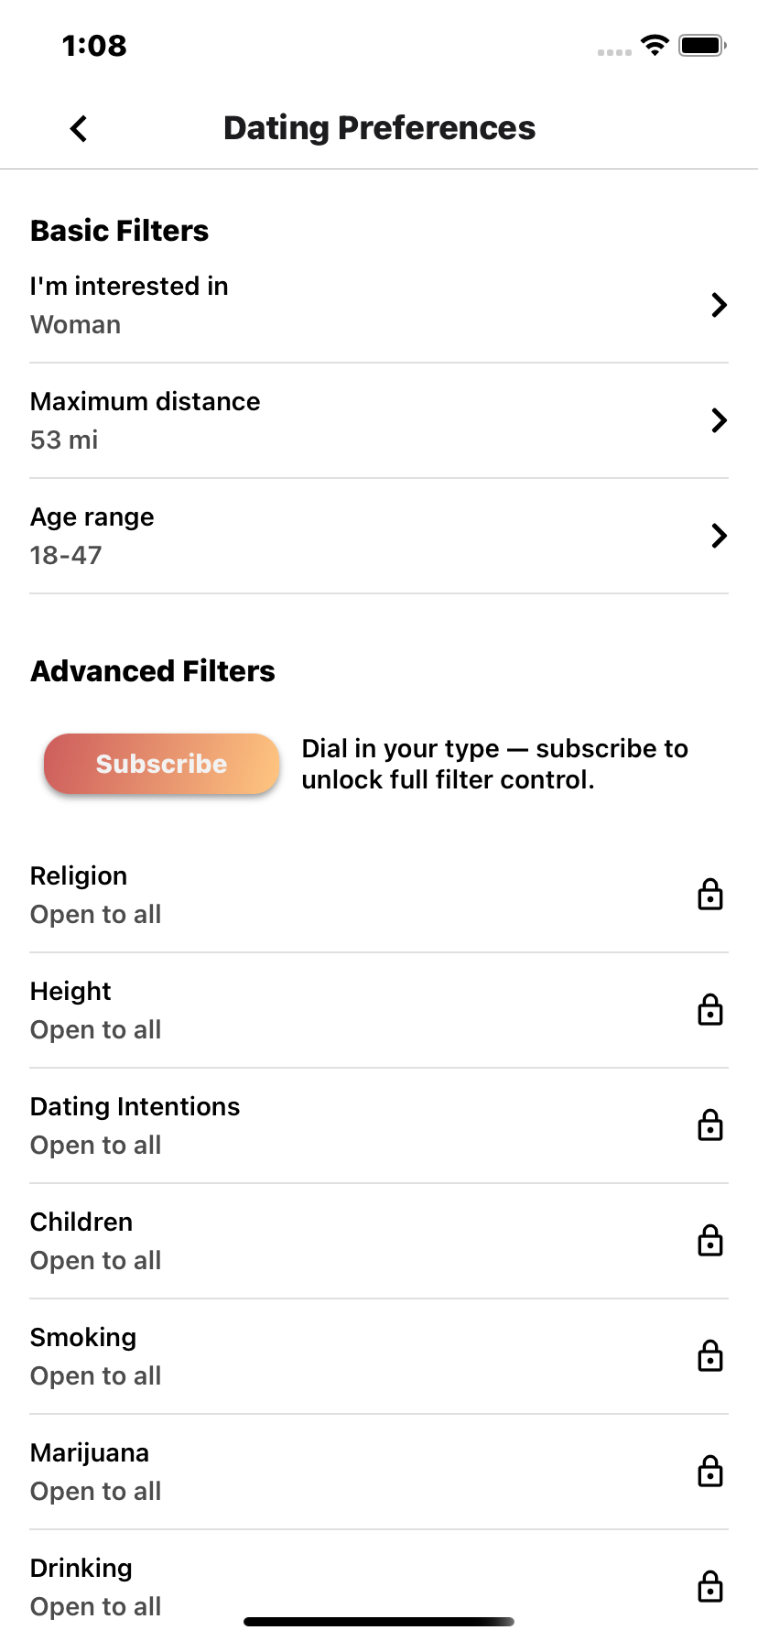Tap the lock icon beside Children

pyautogui.click(x=710, y=1241)
